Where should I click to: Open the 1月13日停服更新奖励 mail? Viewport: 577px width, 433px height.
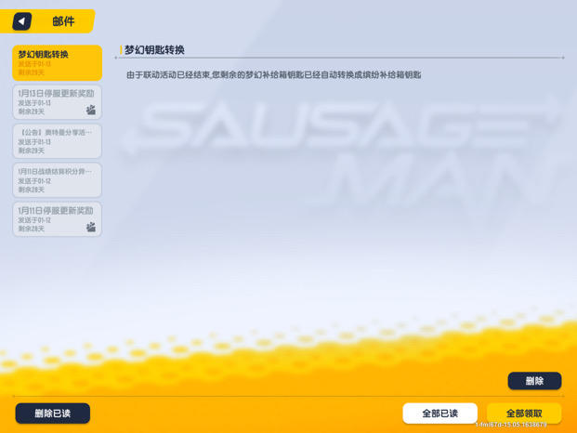tap(57, 102)
